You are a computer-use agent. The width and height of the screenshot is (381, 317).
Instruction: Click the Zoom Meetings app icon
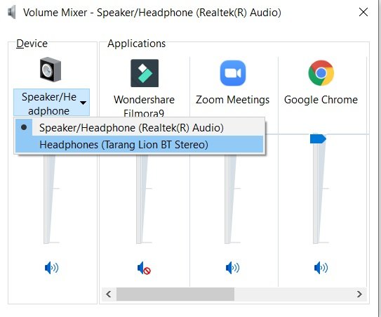233,73
